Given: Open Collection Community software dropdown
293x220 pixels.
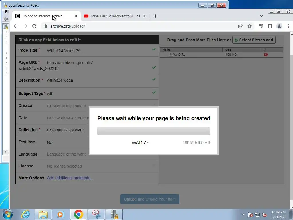Looking at the screenshot, I should pos(65,130).
